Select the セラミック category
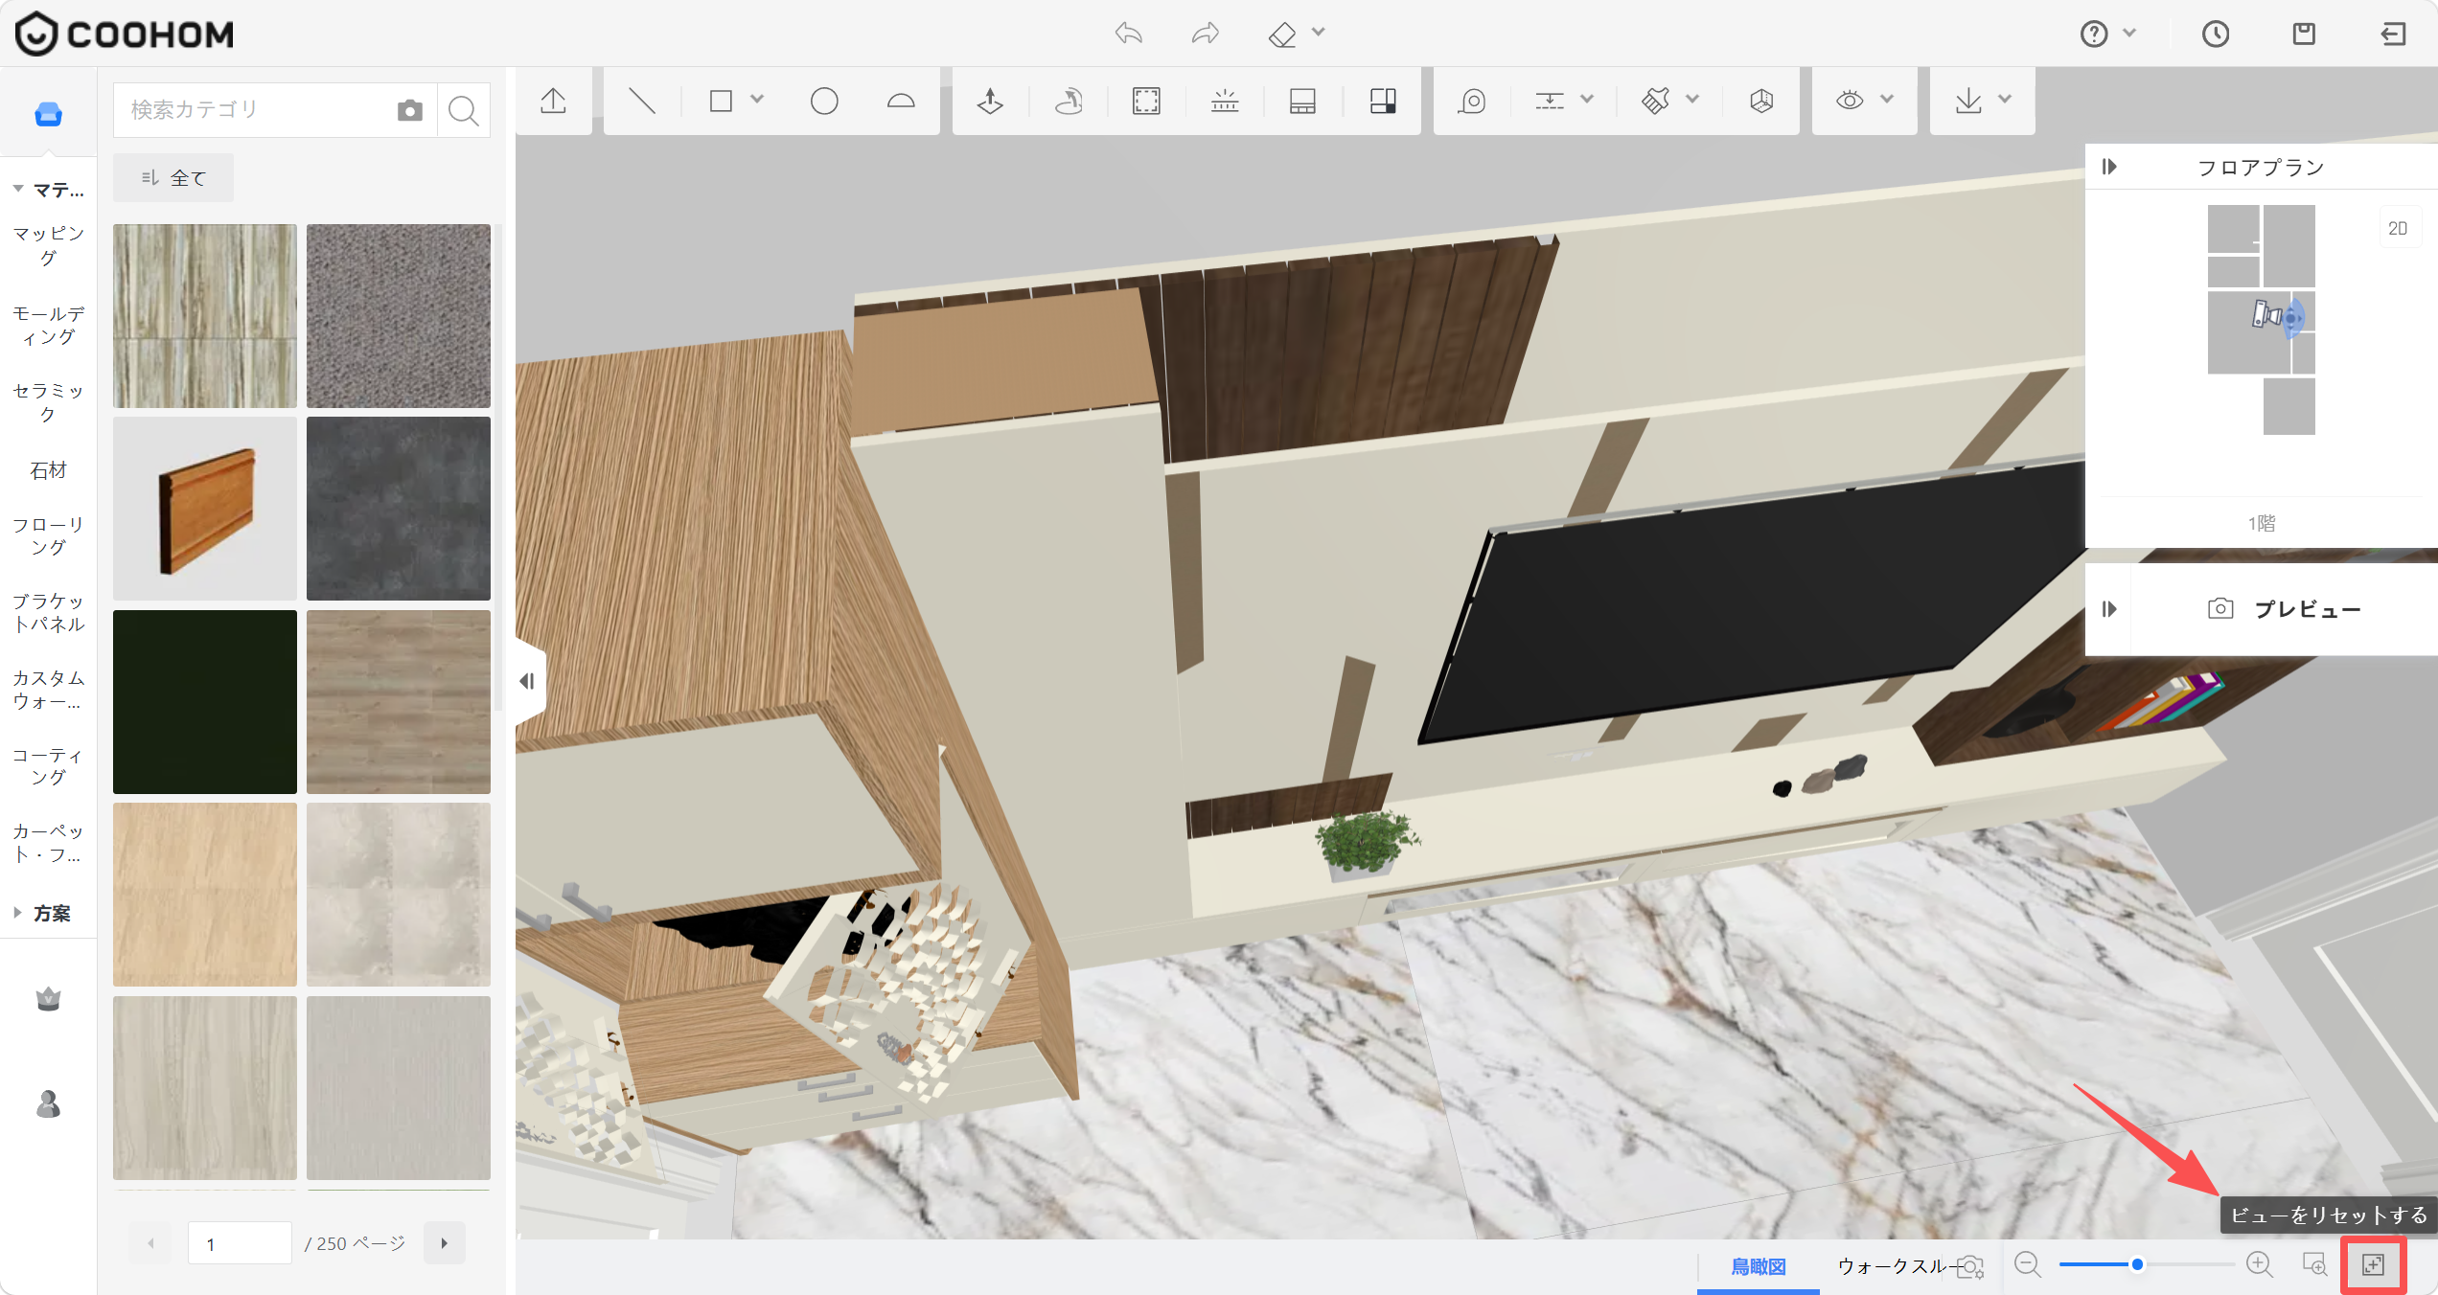 [48, 402]
